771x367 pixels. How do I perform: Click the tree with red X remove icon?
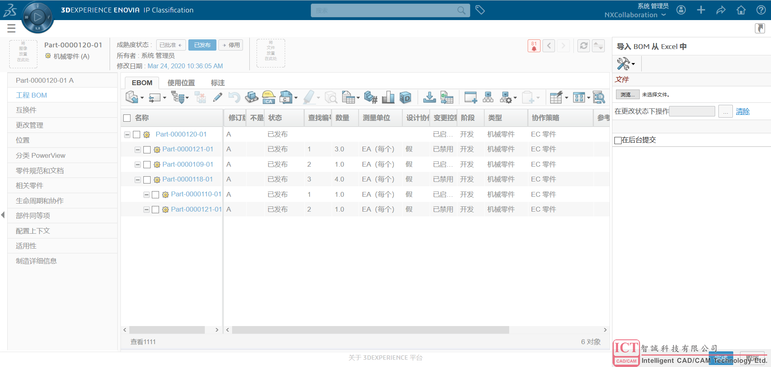point(200,97)
